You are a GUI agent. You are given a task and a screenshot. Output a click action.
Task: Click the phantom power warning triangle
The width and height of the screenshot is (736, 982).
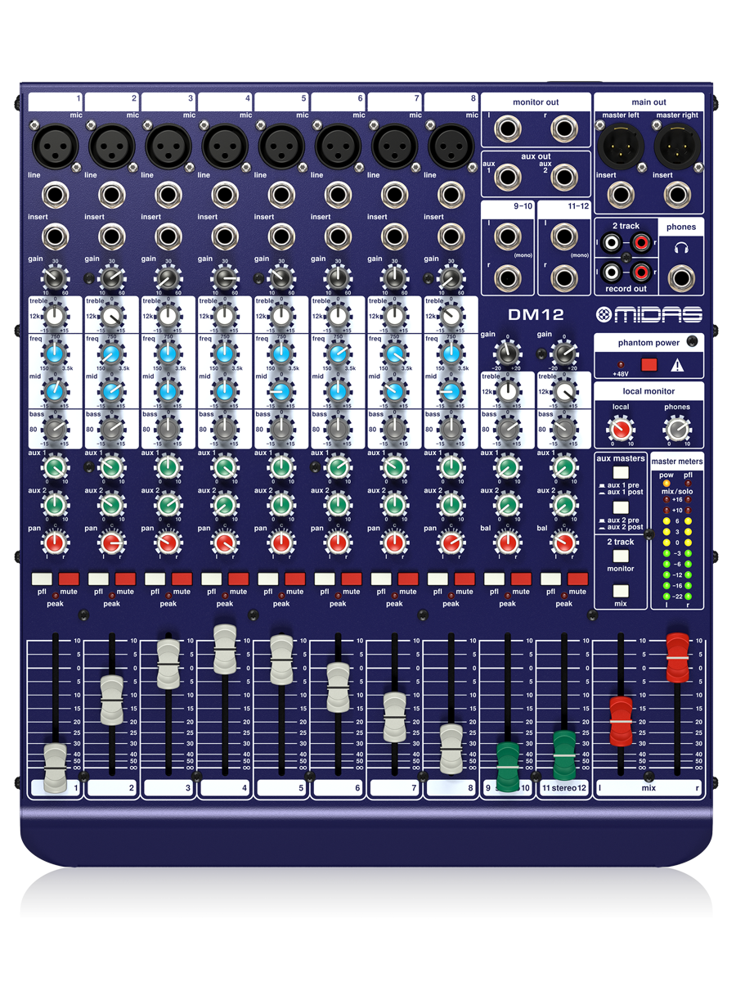(x=677, y=365)
